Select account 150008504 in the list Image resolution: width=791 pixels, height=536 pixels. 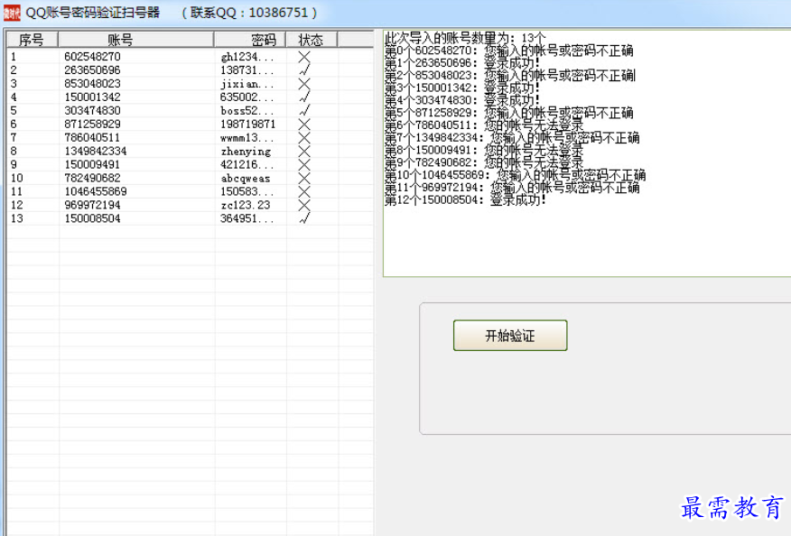[92, 218]
